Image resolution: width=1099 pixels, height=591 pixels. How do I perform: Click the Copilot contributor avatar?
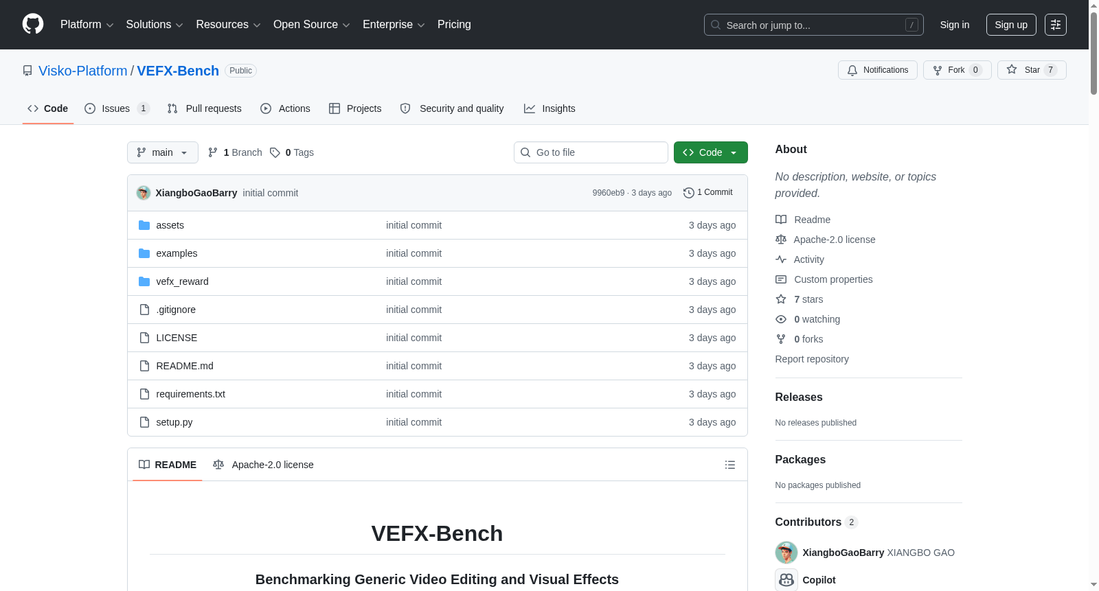(x=786, y=580)
